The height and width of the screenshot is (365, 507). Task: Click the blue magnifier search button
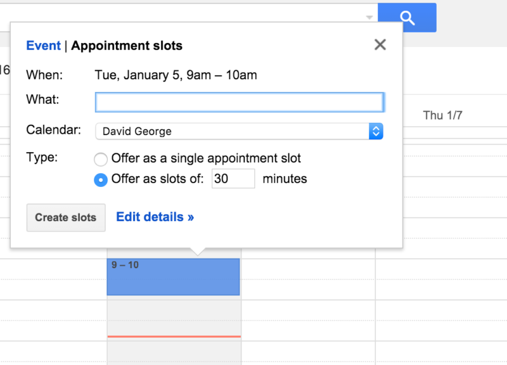(x=407, y=18)
